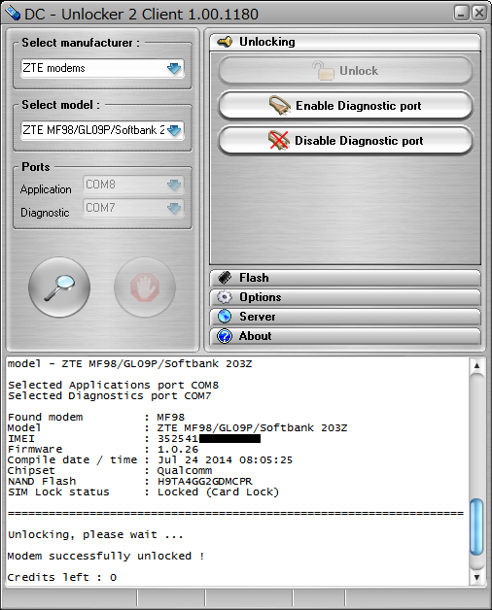This screenshot has height=610, width=492.
Task: Click 'Credits left : 0' log line
Action: click(62, 577)
